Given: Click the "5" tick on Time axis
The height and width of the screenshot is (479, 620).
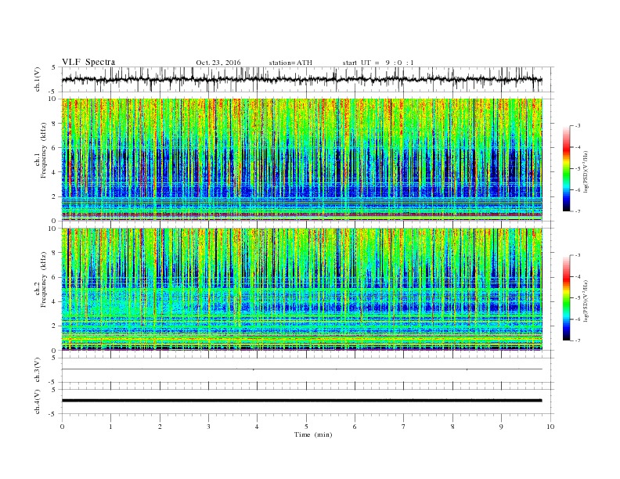Looking at the screenshot, I should point(306,427).
